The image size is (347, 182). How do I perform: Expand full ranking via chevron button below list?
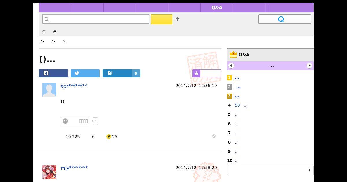[270, 170]
